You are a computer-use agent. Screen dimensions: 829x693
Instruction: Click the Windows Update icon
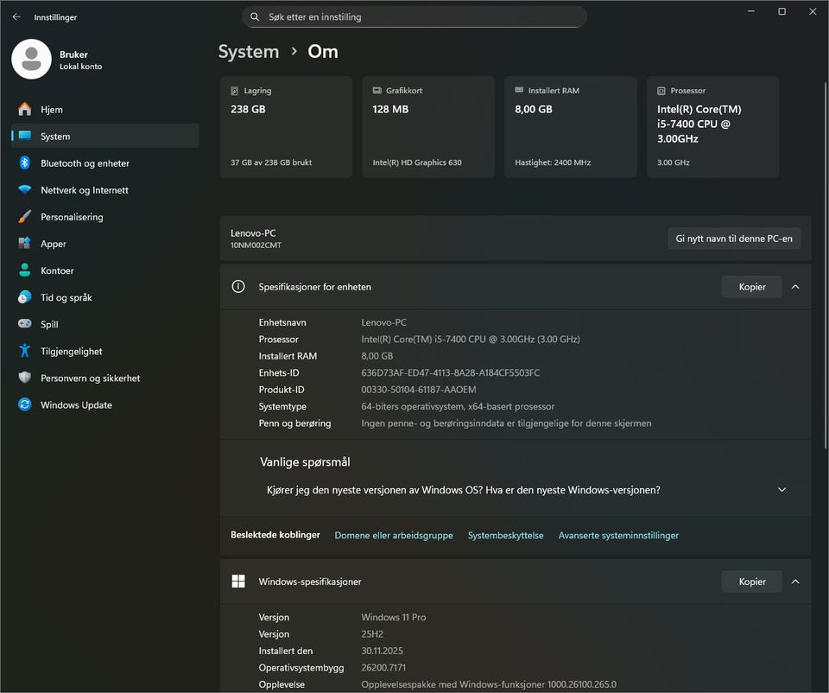pyautogui.click(x=25, y=405)
